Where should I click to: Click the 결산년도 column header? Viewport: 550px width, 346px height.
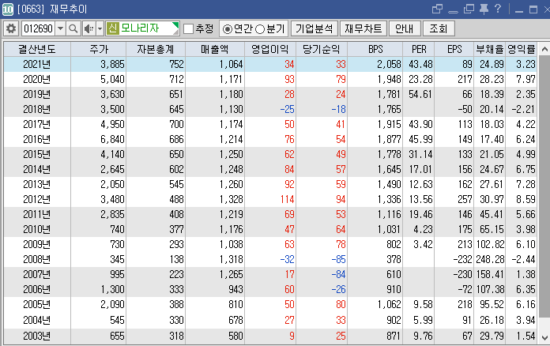click(x=37, y=49)
